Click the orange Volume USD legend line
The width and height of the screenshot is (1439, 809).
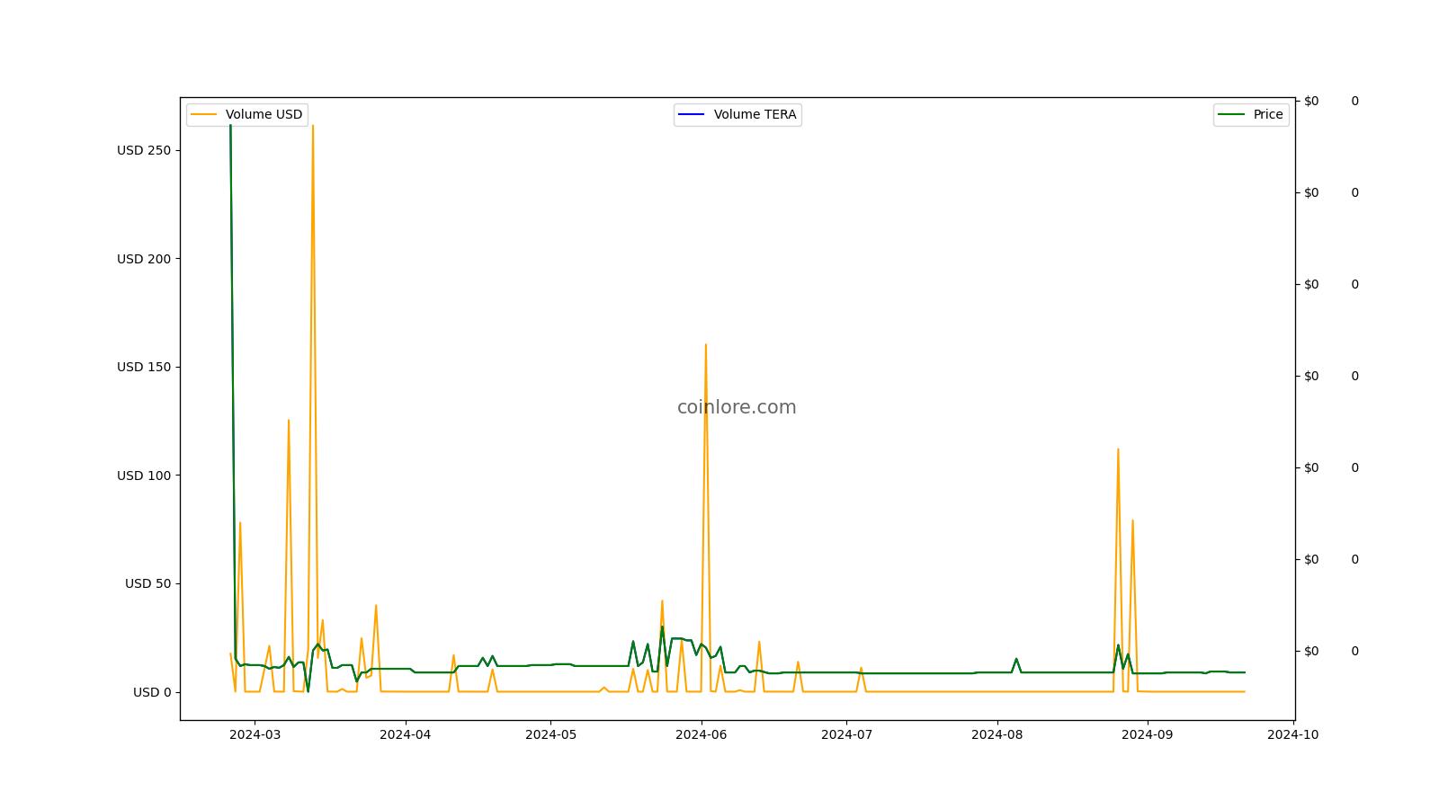(x=204, y=115)
